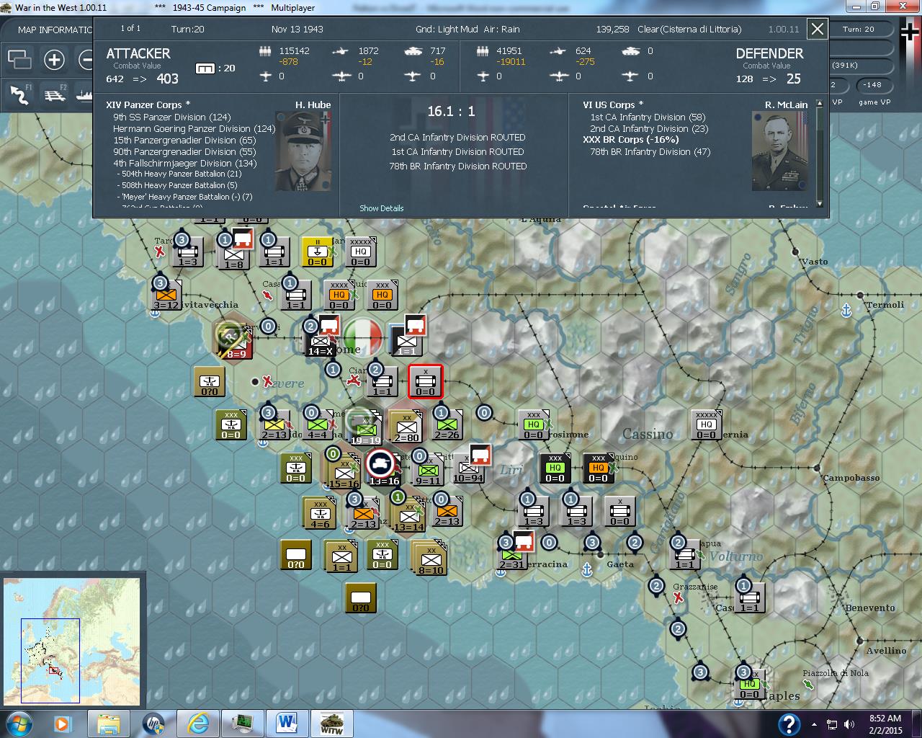Click R. McLain commander portrait
The image size is (922, 738).
[779, 151]
